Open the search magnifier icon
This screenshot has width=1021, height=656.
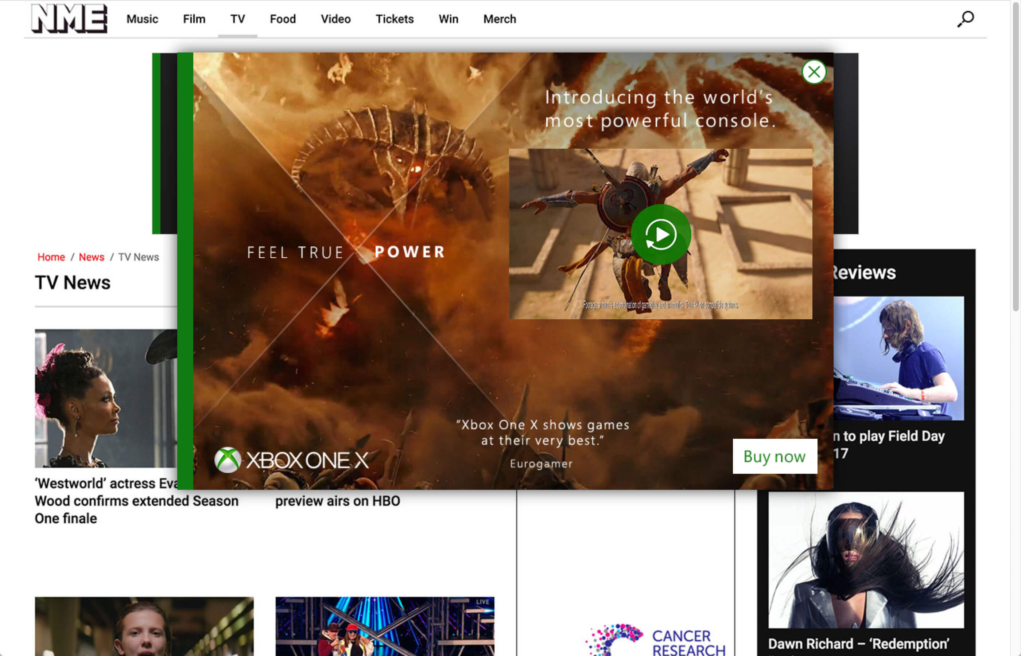pos(965,19)
